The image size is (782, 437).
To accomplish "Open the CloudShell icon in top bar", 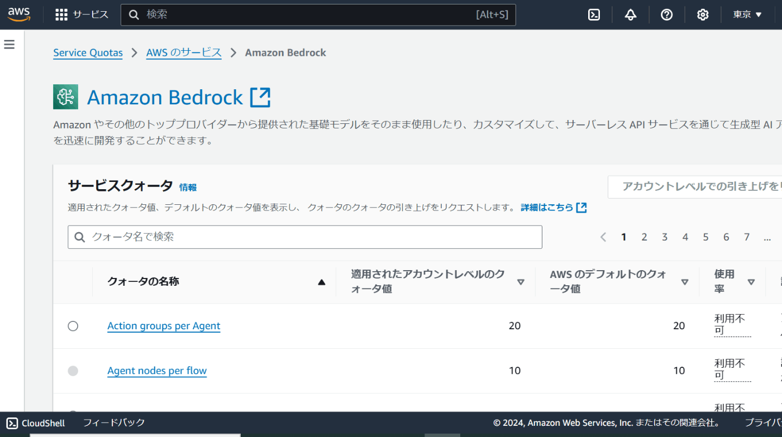I will pos(594,15).
